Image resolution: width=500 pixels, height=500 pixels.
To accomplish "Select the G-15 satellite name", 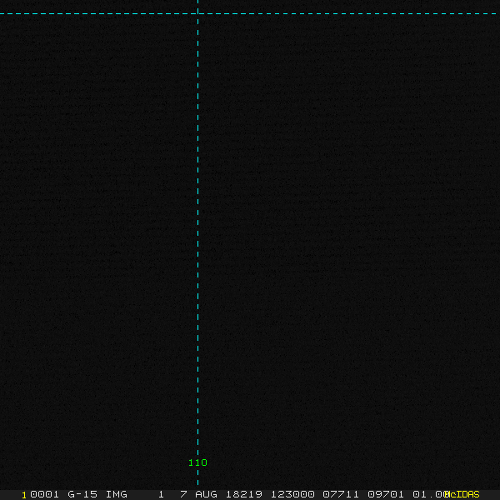I will pos(82,494).
